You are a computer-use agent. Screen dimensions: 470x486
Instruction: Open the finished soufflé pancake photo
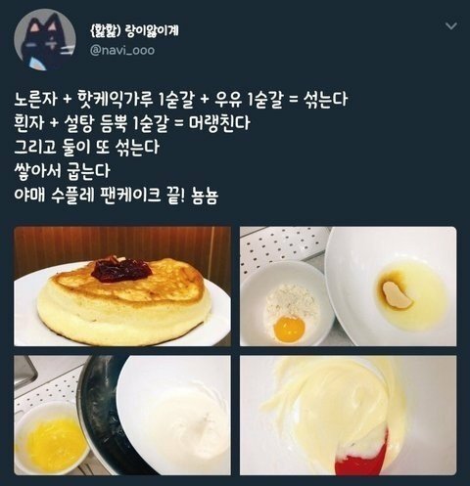[122, 287]
